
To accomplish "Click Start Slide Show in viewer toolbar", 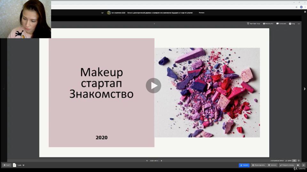I will click(x=253, y=24).
